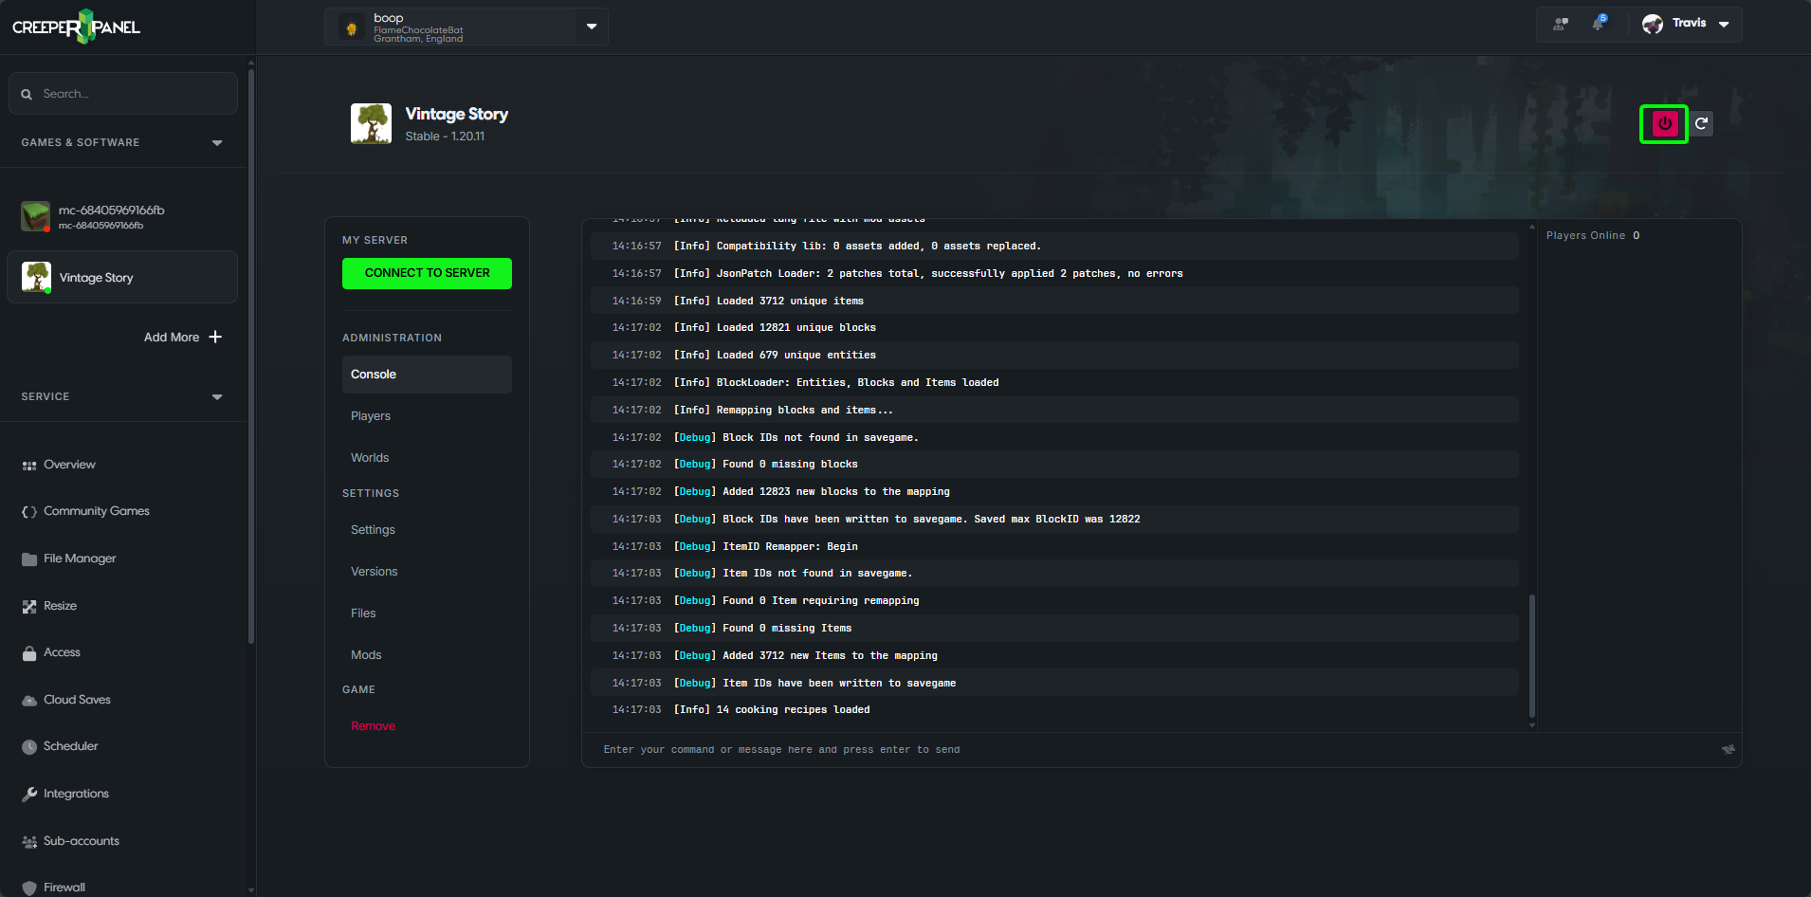1811x897 pixels.
Task: Open the chat support icon
Action: click(1560, 24)
